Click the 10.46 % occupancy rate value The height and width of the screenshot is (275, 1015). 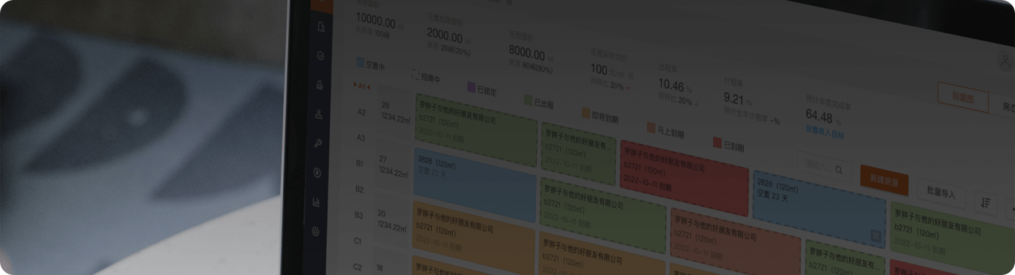pos(674,87)
